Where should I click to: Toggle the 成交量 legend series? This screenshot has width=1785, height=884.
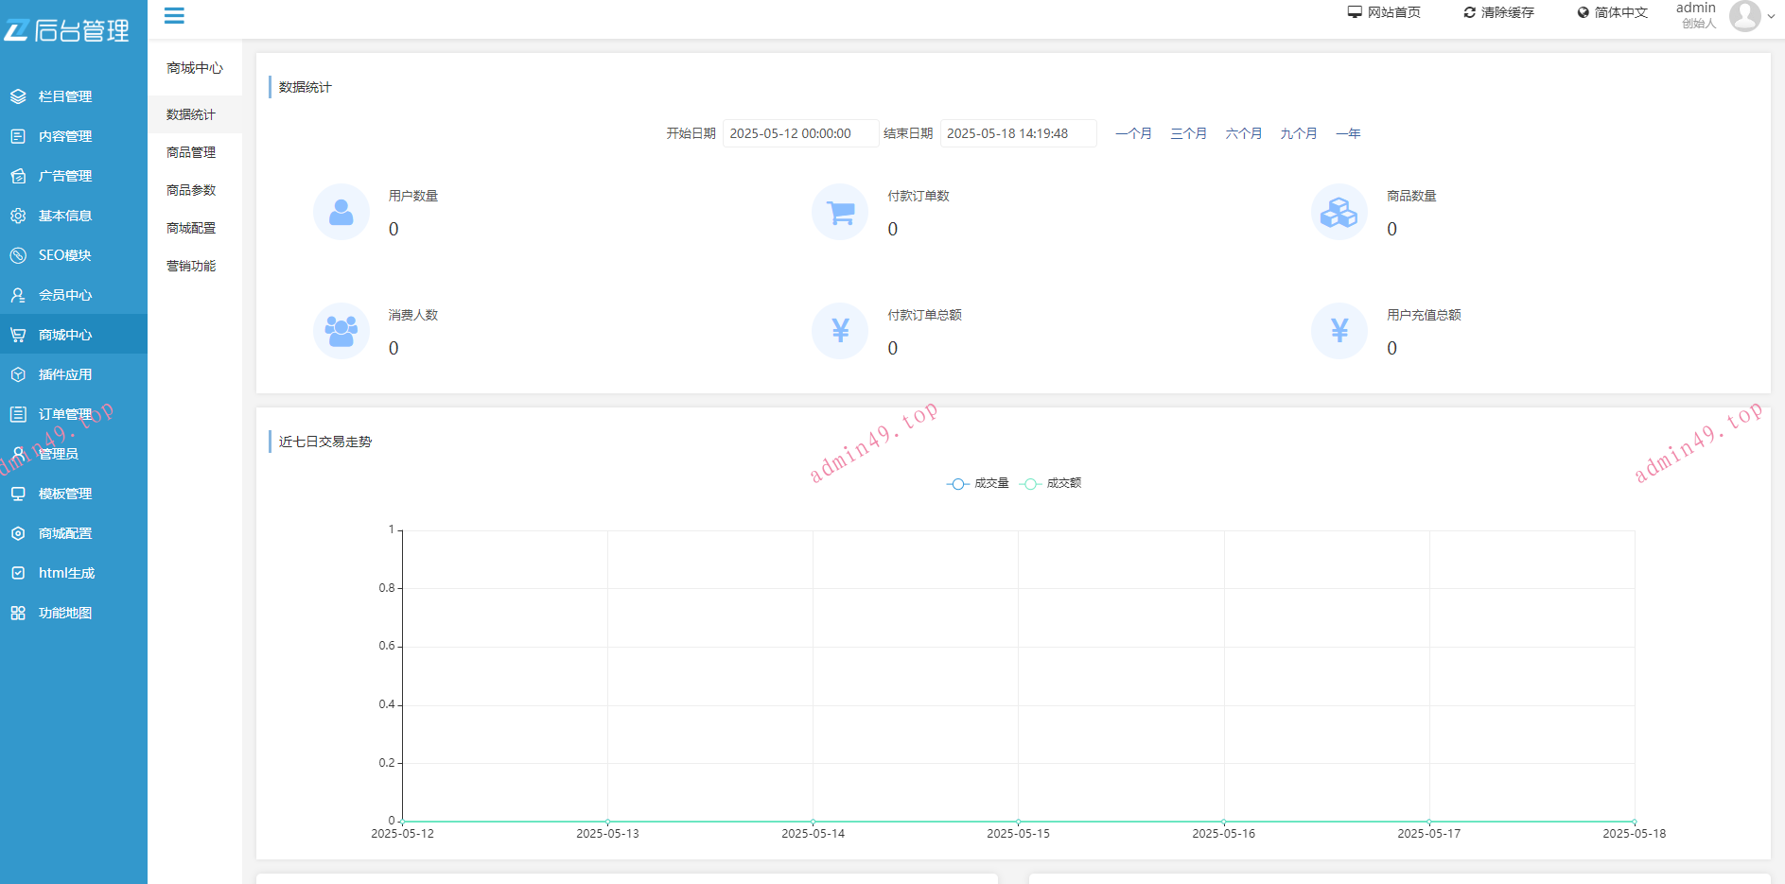pyautogui.click(x=978, y=483)
